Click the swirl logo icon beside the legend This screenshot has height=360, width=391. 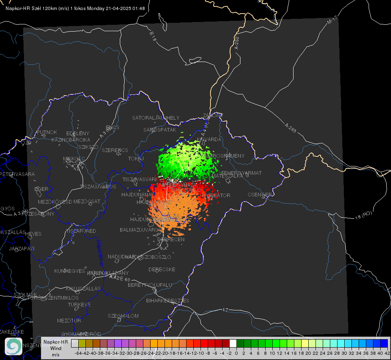pyautogui.click(x=13, y=346)
